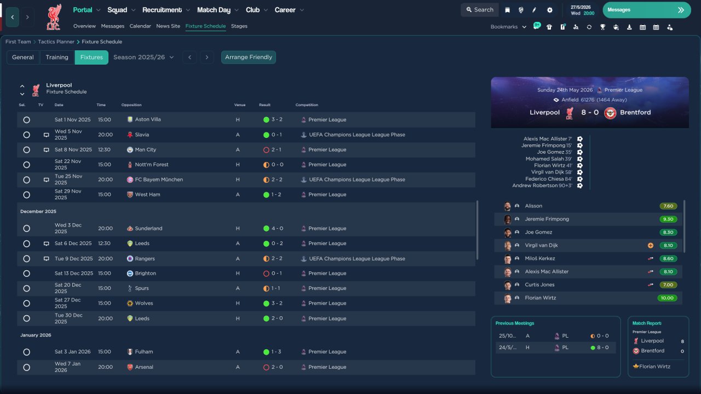Viewport: 701px width, 394px height.
Task: Go to next season with right chevron
Action: tap(206, 57)
